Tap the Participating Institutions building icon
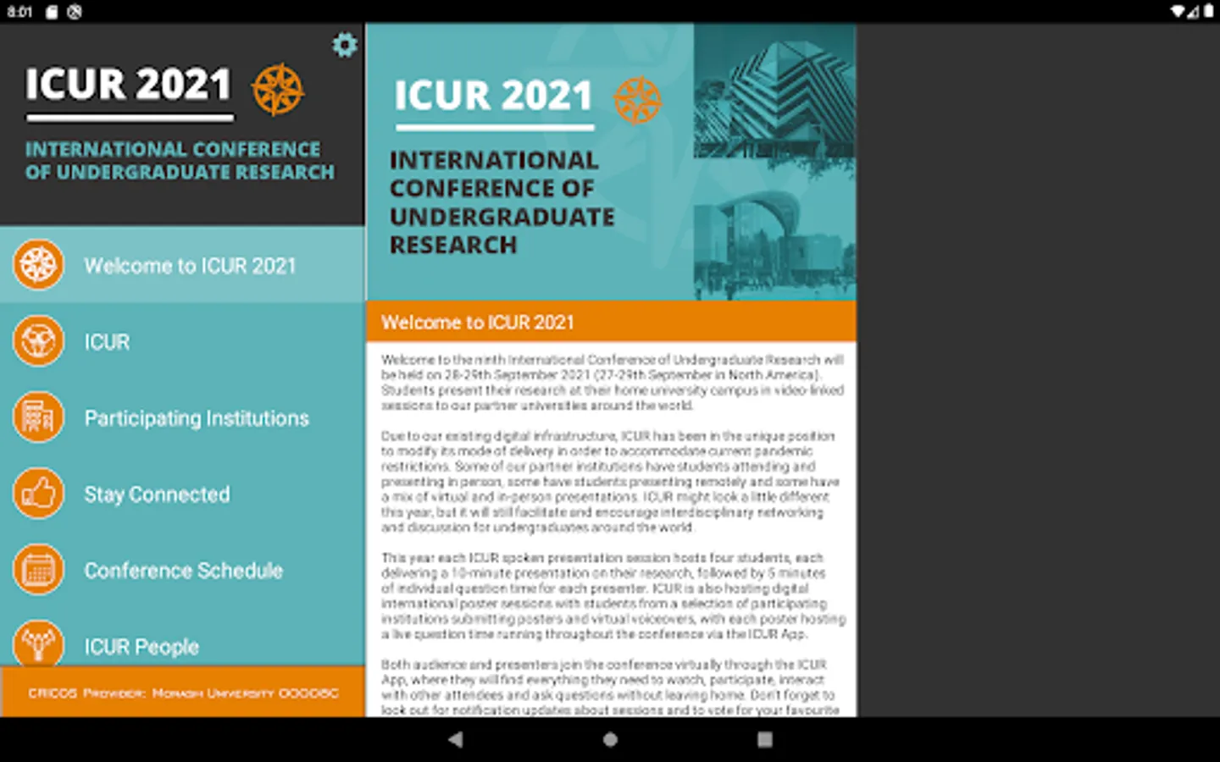 (38, 417)
